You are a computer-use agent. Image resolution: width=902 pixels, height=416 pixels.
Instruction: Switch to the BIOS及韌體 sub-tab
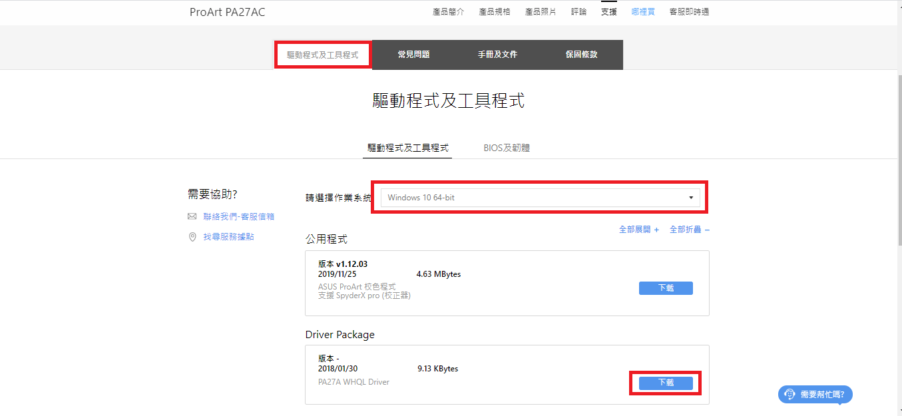[x=507, y=148]
